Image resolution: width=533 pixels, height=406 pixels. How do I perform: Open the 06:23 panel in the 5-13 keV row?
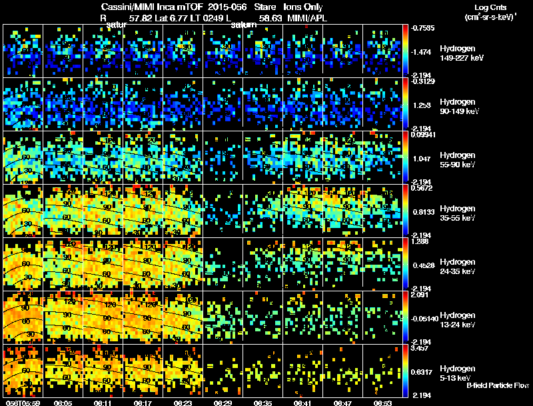point(183,371)
